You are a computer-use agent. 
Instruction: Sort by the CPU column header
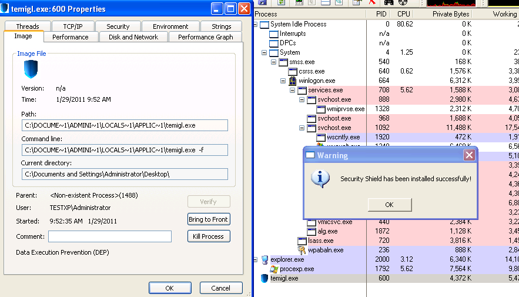click(401, 14)
